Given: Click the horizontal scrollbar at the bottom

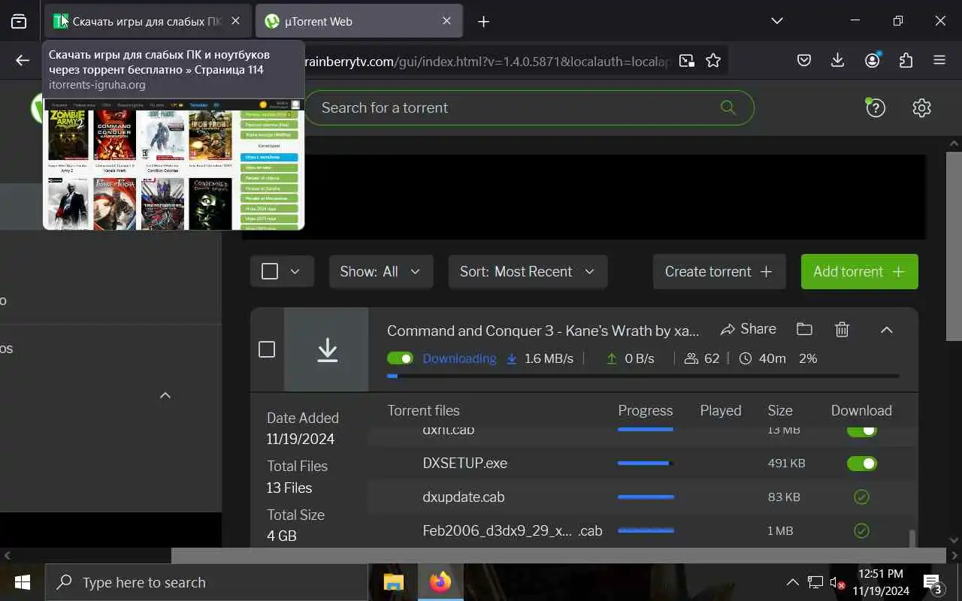Looking at the screenshot, I should pyautogui.click(x=558, y=556).
